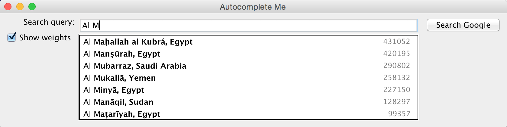The height and width of the screenshot is (127, 507).
Task: Click the Search Google button
Action: point(463,25)
